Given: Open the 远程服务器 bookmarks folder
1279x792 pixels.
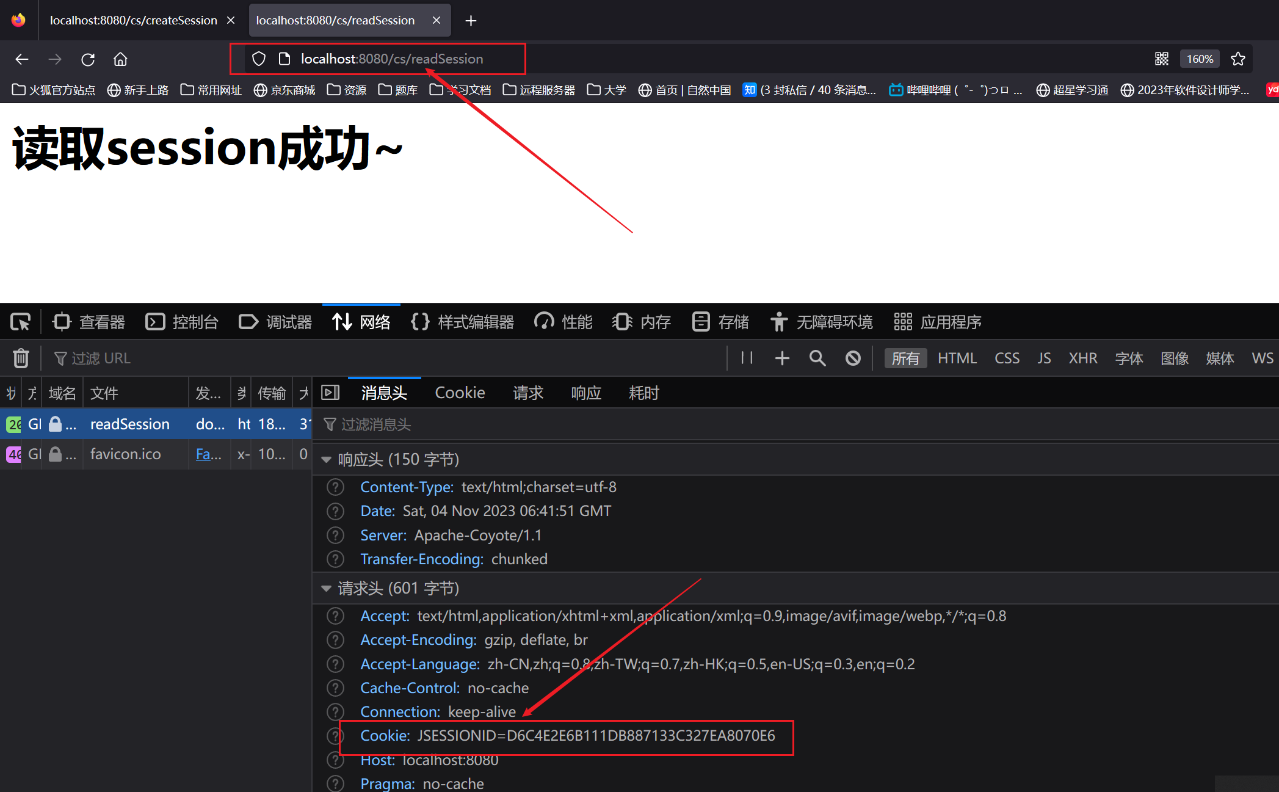Looking at the screenshot, I should (x=539, y=90).
